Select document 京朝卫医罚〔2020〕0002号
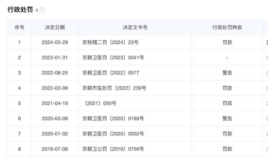This screenshot has width=268, height=161. click(x=113, y=134)
